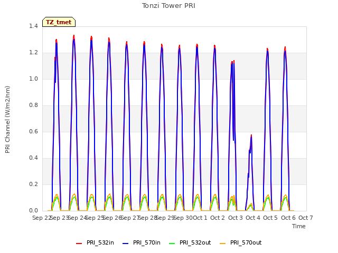Viewport: 338px width, 253px height.
Task: Click the Oct 2 x-axis tick label
Action: coord(218,218)
